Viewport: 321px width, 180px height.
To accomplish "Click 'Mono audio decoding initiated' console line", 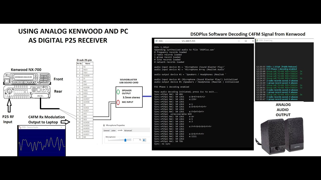I will (186, 92).
